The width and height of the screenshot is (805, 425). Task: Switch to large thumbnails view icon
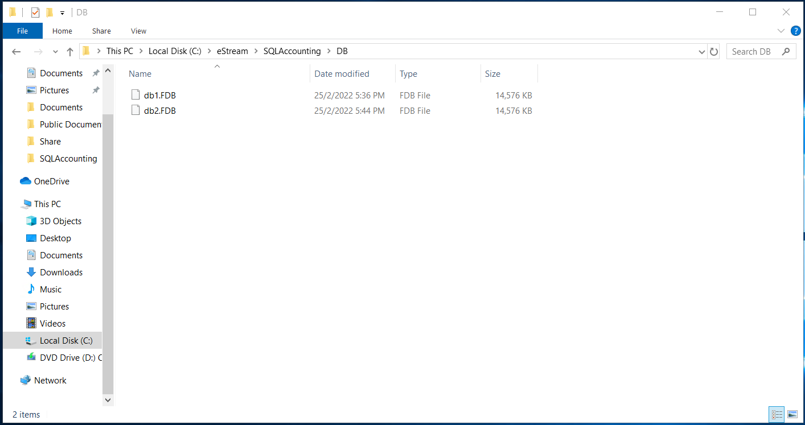(x=792, y=415)
